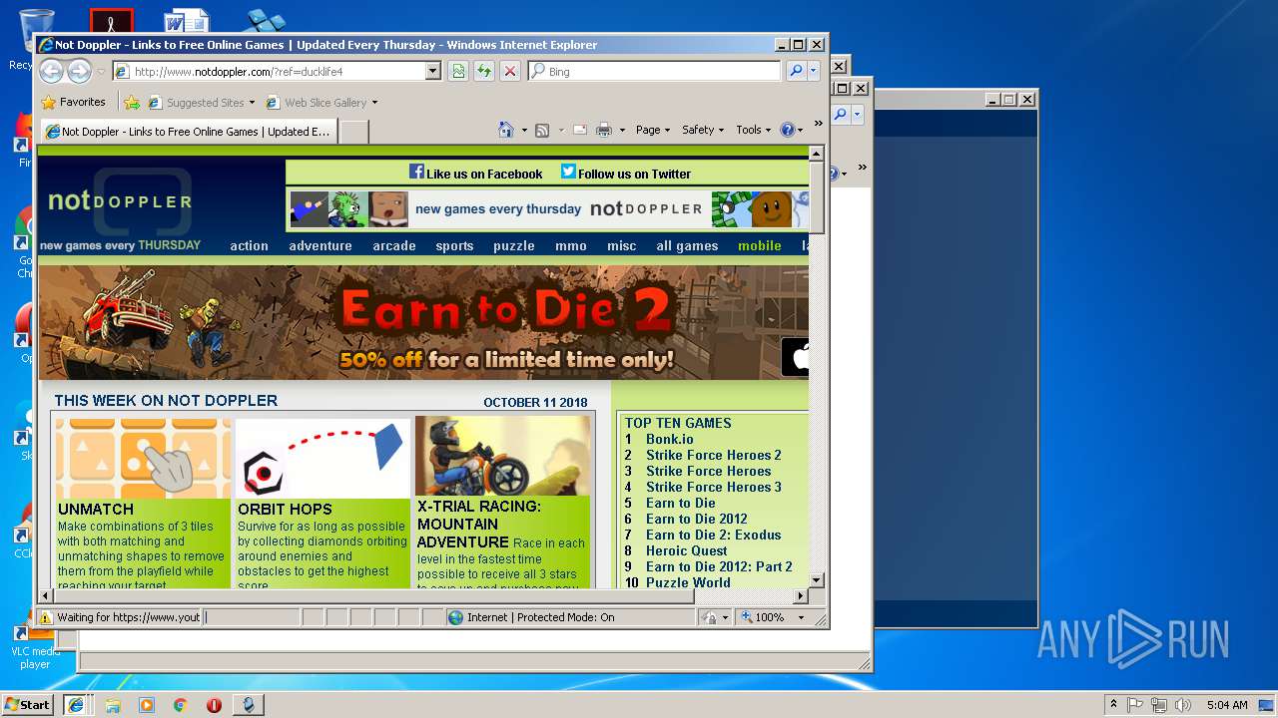The width and height of the screenshot is (1278, 718).
Task: Click the Compatibility View icon beside address bar
Action: pos(458,71)
